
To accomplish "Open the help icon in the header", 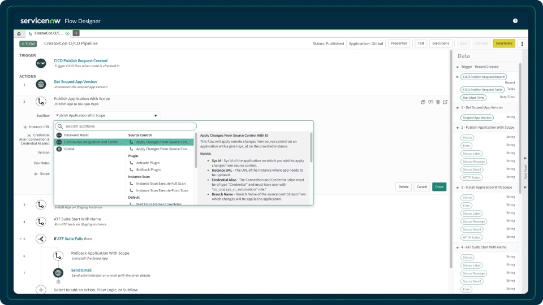I will [x=515, y=21].
